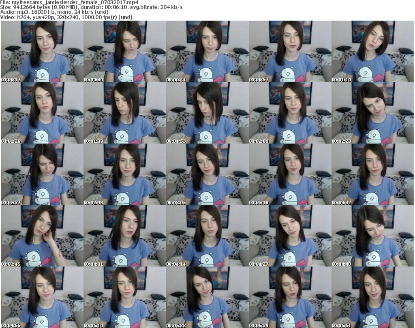
Task: Choose the thumbnail stamped 00:04:14
Action: click(207, 236)
